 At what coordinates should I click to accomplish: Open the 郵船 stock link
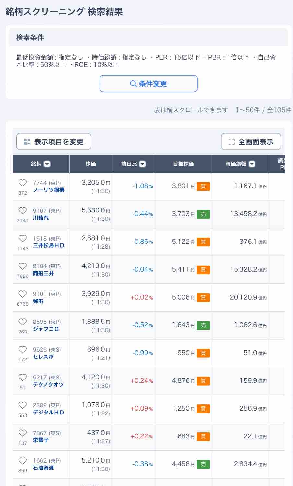coord(38,301)
